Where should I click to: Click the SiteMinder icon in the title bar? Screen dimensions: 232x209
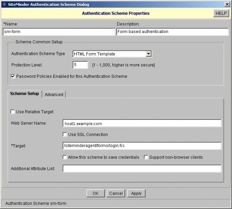point(4,4)
